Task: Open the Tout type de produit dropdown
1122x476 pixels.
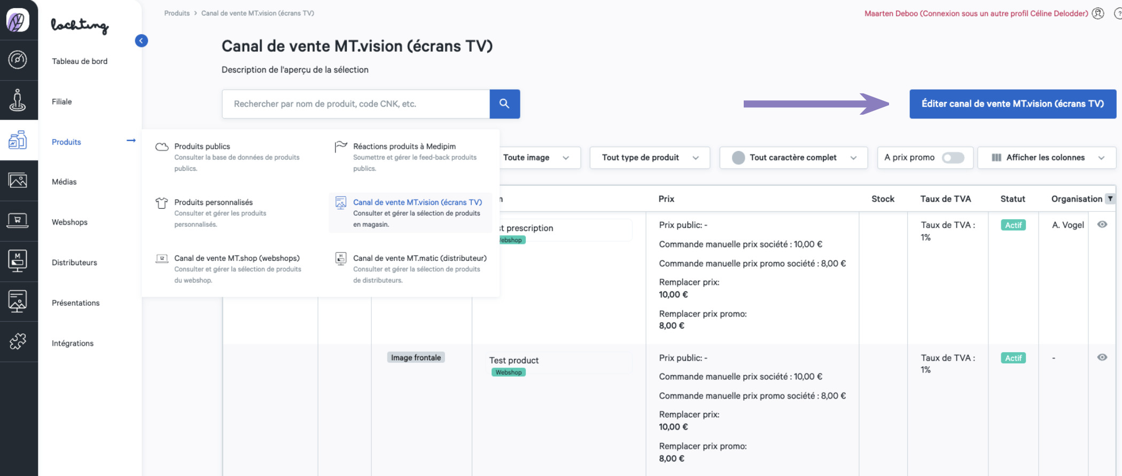Action: click(650, 157)
